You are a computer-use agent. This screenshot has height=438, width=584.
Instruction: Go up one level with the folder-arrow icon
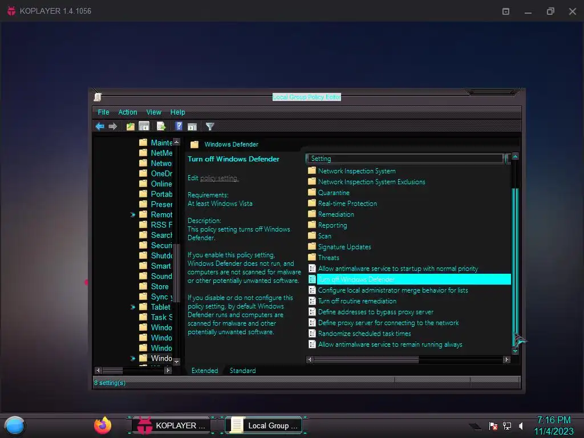(131, 126)
